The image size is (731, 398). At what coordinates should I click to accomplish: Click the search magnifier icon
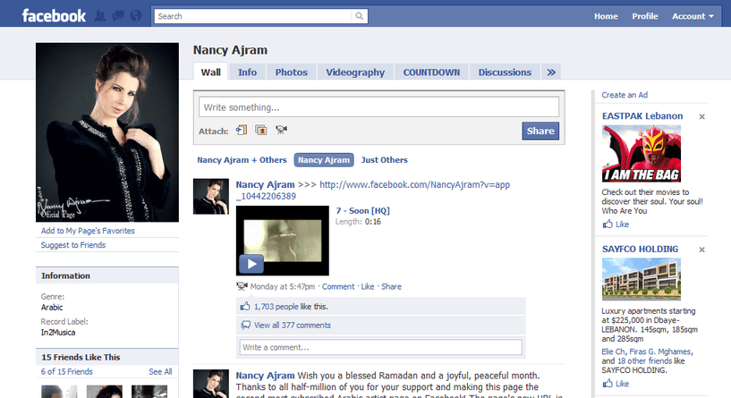pos(359,16)
